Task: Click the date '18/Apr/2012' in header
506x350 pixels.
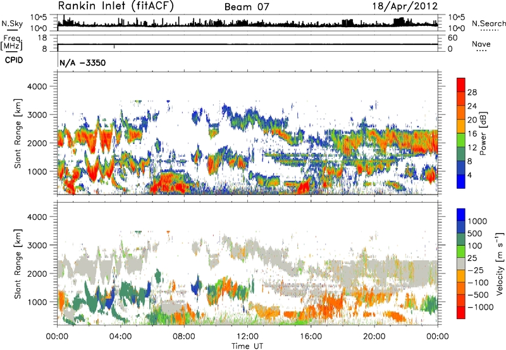Action: (x=405, y=6)
